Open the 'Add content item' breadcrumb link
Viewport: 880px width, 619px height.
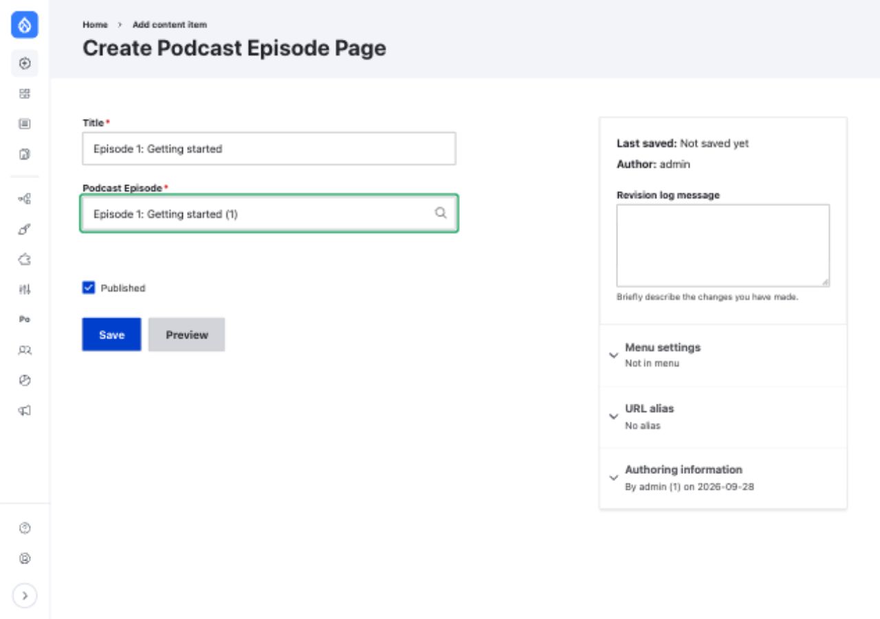(x=169, y=24)
